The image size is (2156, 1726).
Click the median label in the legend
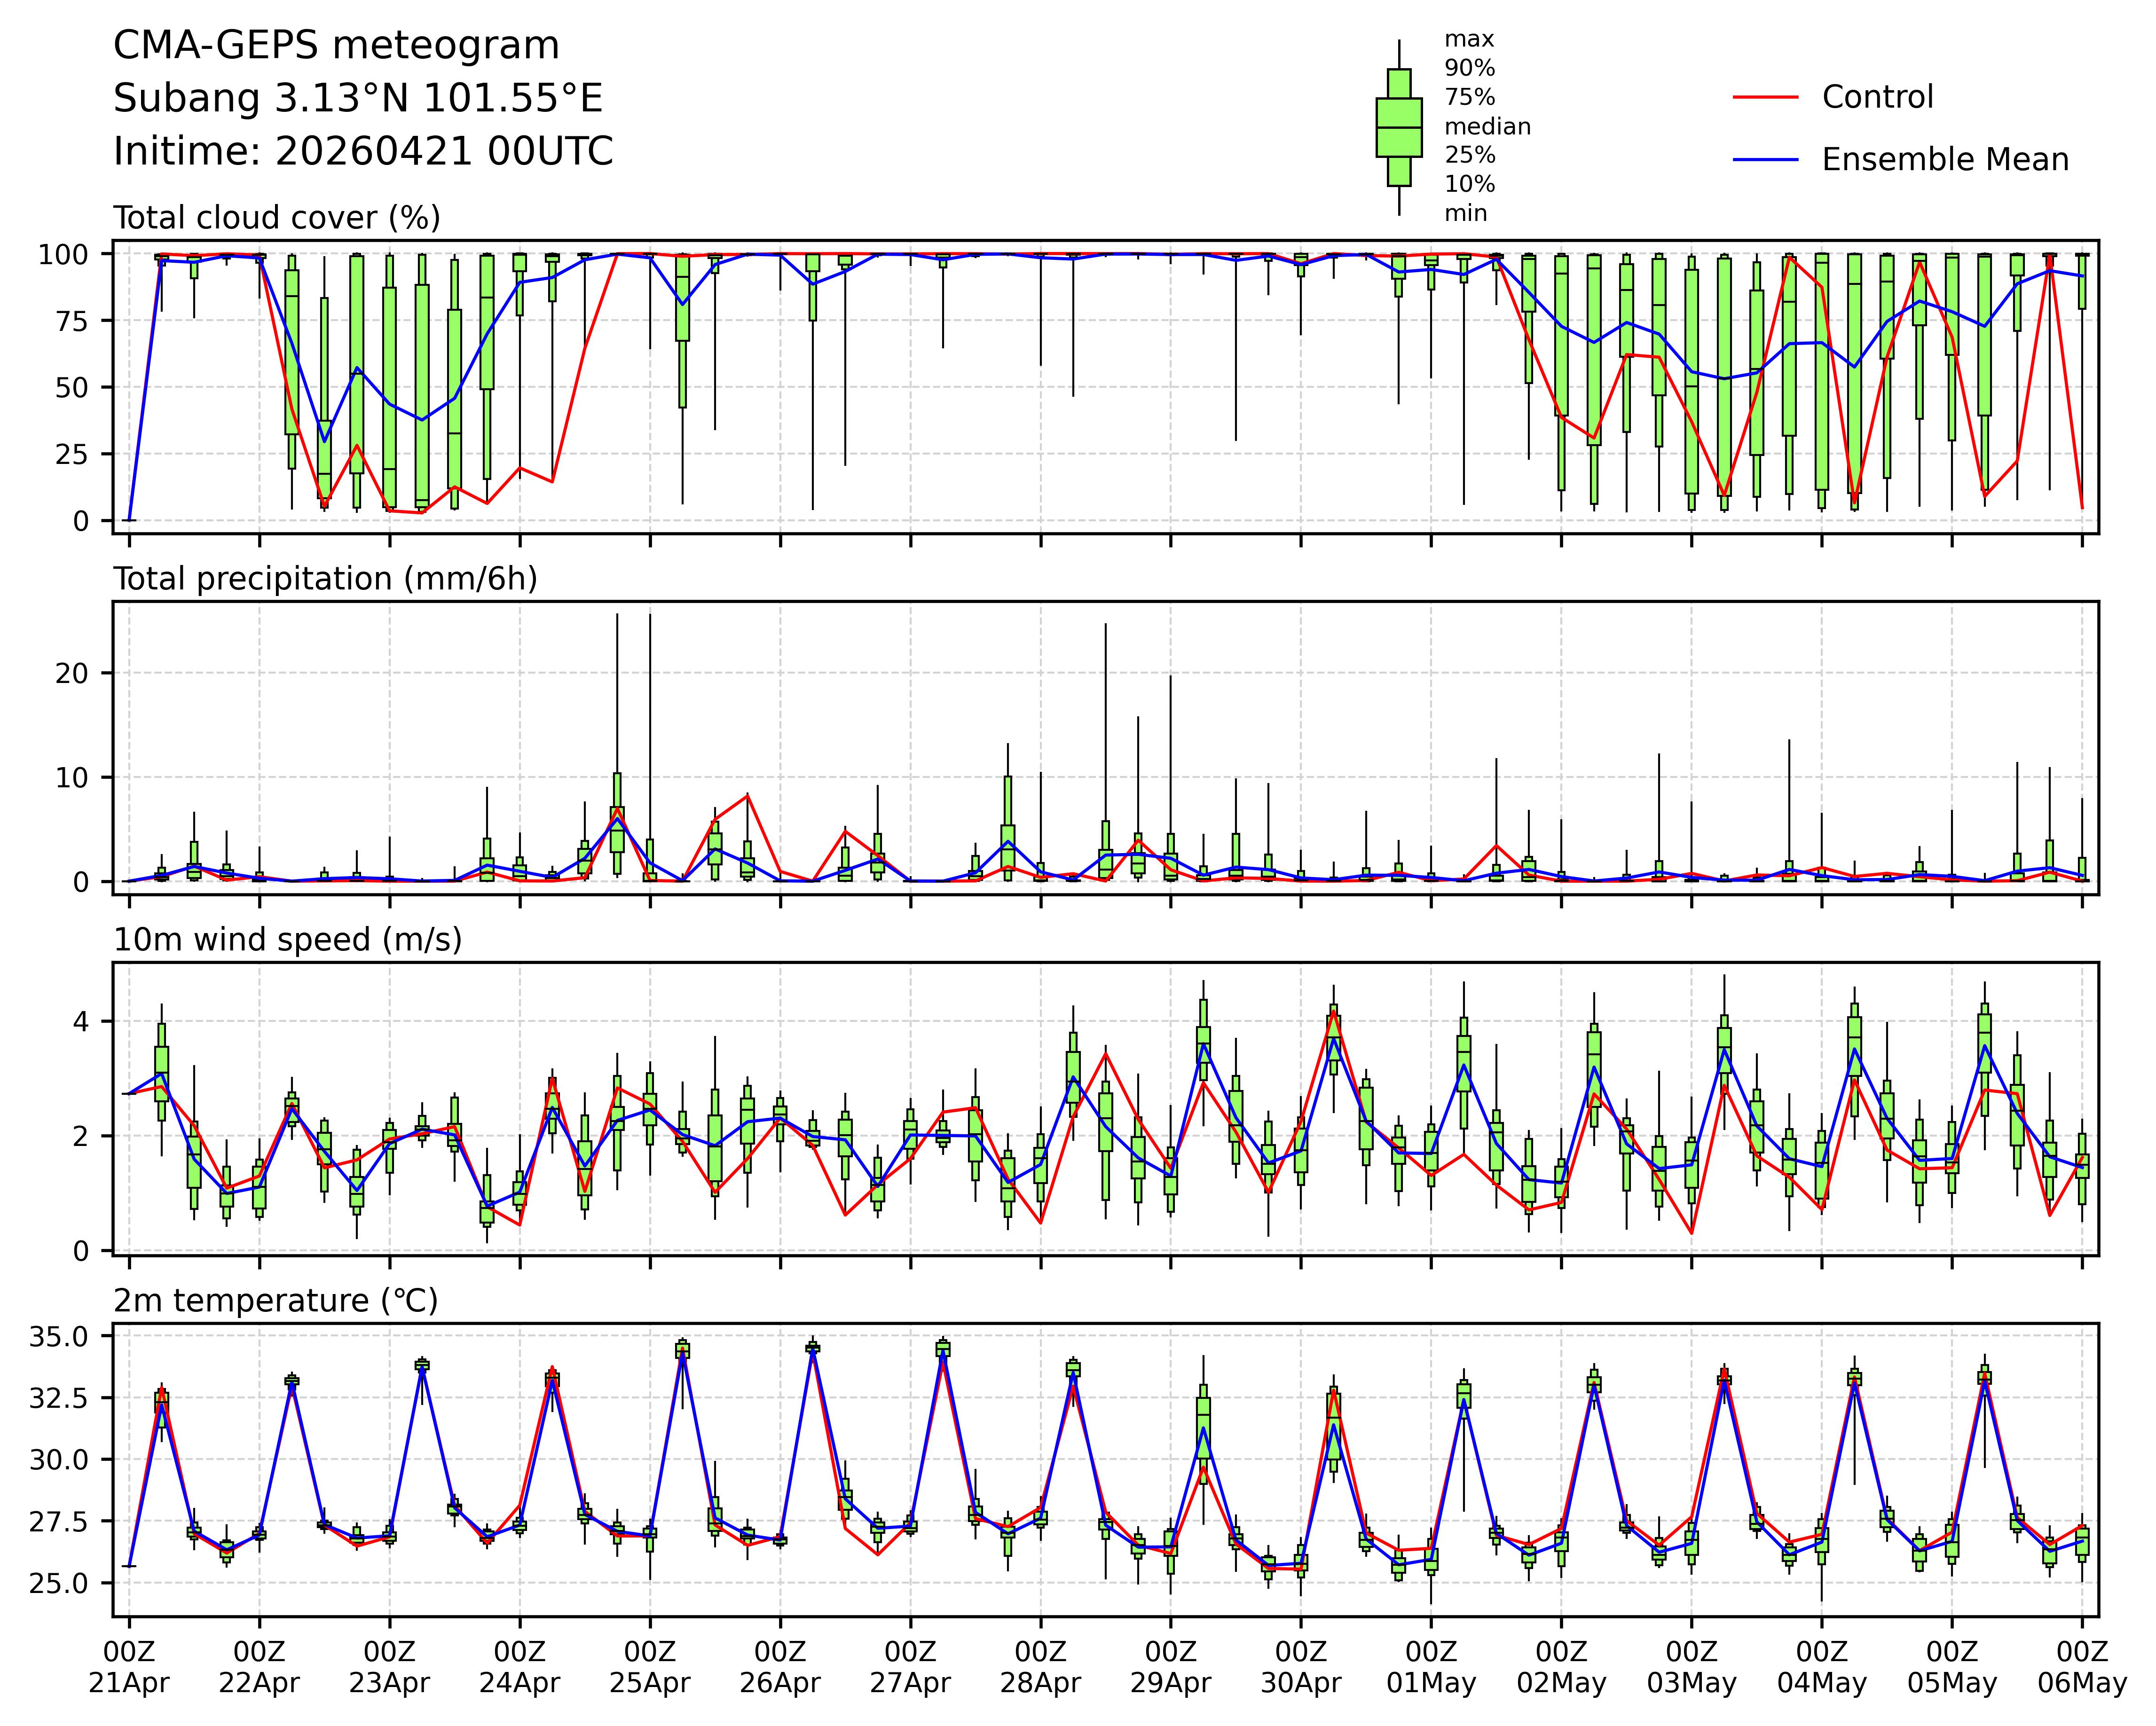click(x=1487, y=127)
